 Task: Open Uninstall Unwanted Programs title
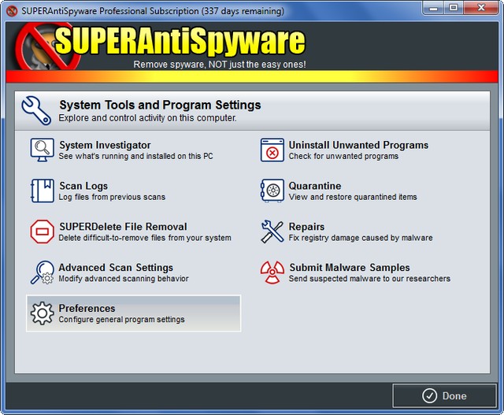pos(358,145)
